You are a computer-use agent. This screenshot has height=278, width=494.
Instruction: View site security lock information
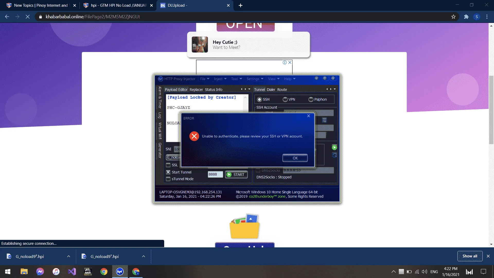tap(40, 17)
